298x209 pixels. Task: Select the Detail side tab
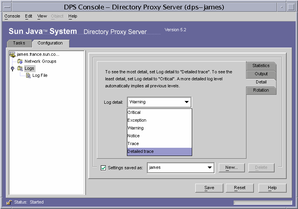tap(261, 82)
